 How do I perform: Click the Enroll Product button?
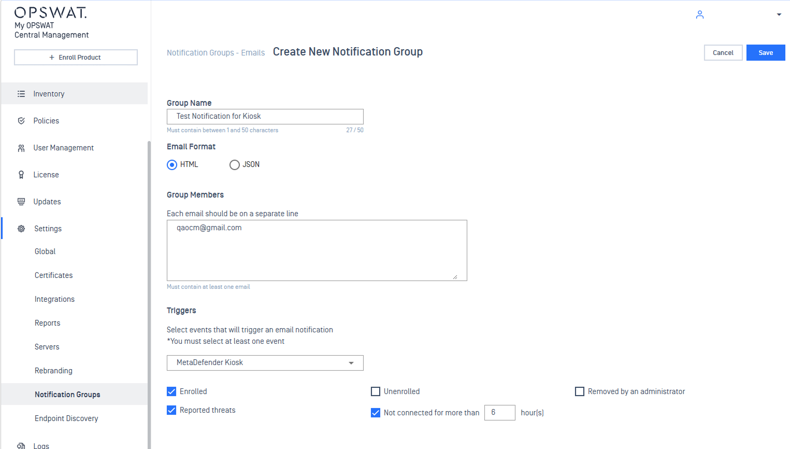click(x=76, y=57)
